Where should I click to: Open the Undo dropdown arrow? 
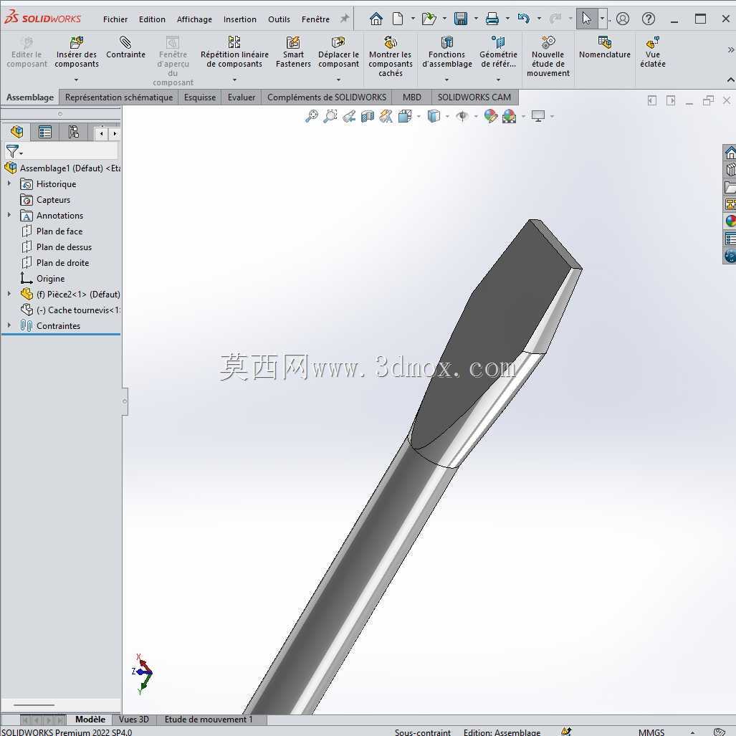point(538,19)
